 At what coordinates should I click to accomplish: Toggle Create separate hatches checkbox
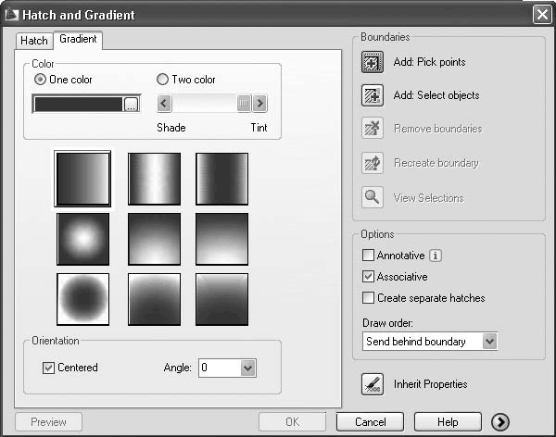click(x=369, y=298)
